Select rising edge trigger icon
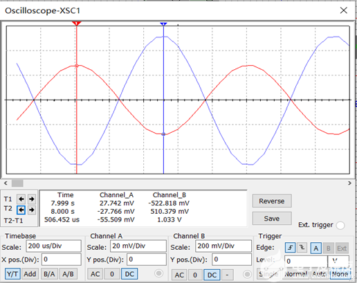The height and width of the screenshot is (283, 357). [290, 248]
